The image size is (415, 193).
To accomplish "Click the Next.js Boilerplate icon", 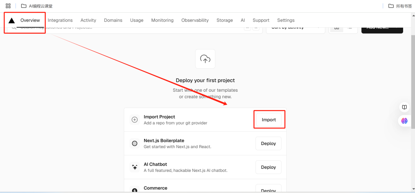I will point(135,144).
